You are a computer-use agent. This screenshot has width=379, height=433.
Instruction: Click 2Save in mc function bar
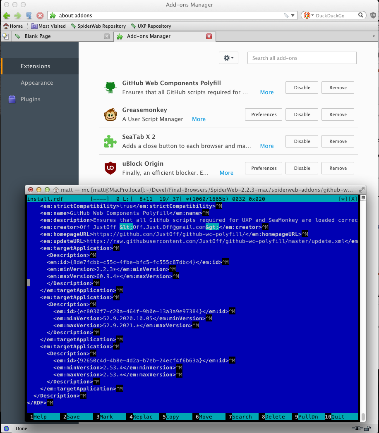[x=76, y=416]
